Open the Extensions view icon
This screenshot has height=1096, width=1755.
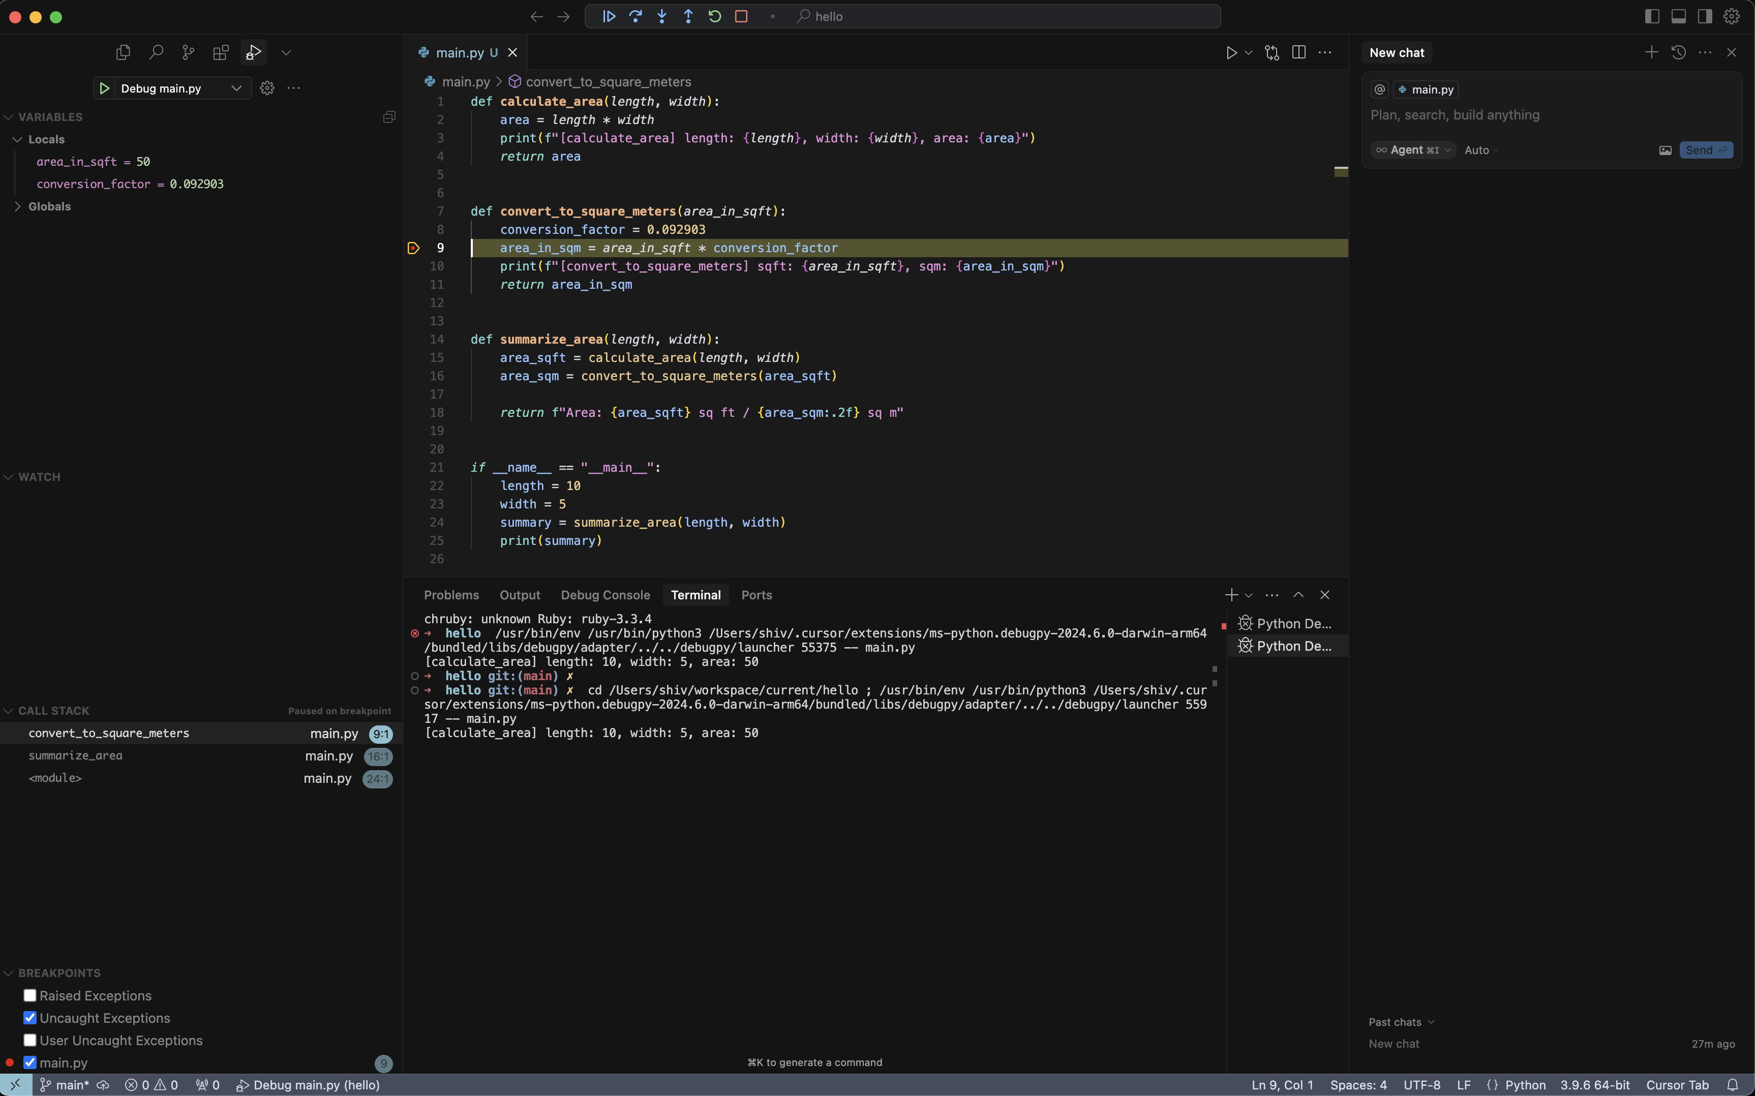[221, 52]
